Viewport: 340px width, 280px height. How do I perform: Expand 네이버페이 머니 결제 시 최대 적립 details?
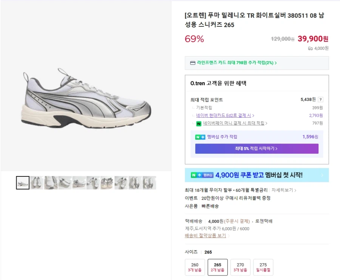point(235,123)
